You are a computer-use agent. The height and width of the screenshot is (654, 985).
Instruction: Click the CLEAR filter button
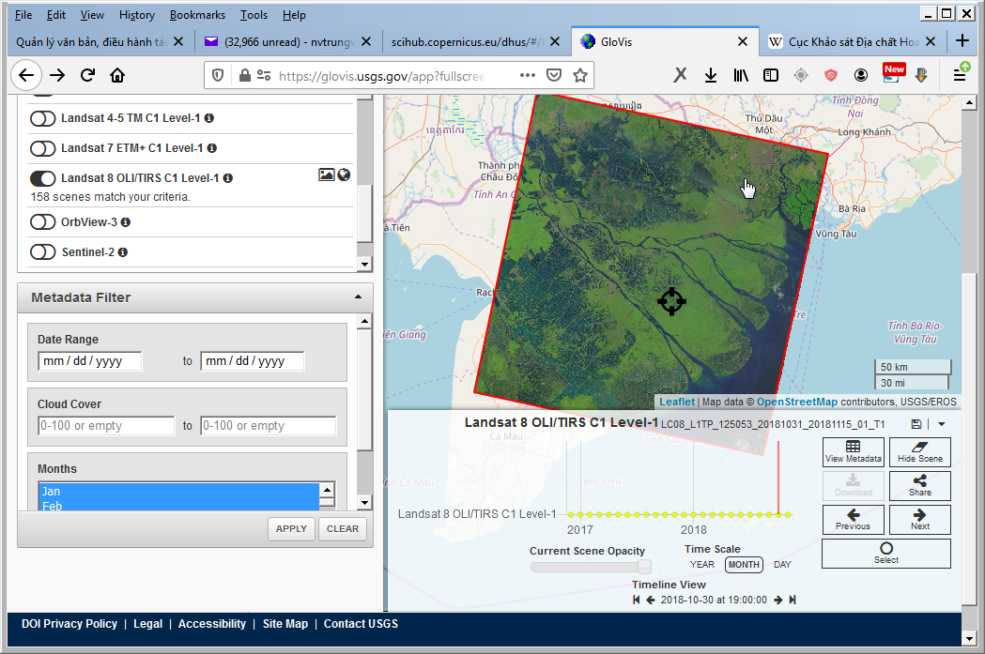(343, 528)
